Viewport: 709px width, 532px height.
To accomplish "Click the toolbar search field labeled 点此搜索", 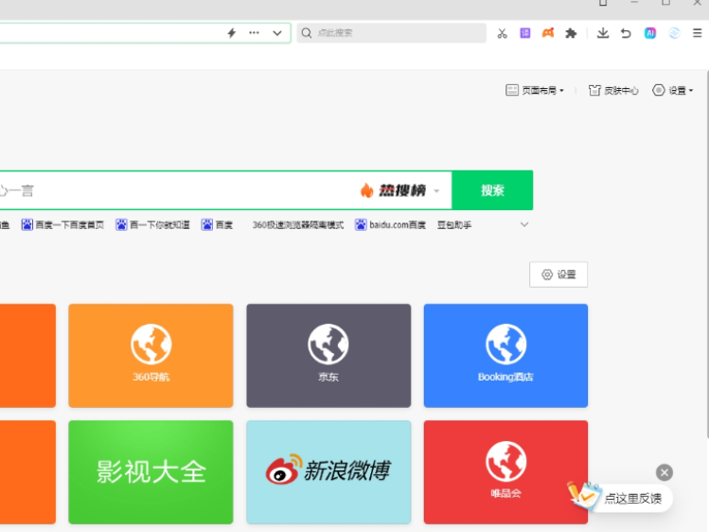I will point(392,33).
